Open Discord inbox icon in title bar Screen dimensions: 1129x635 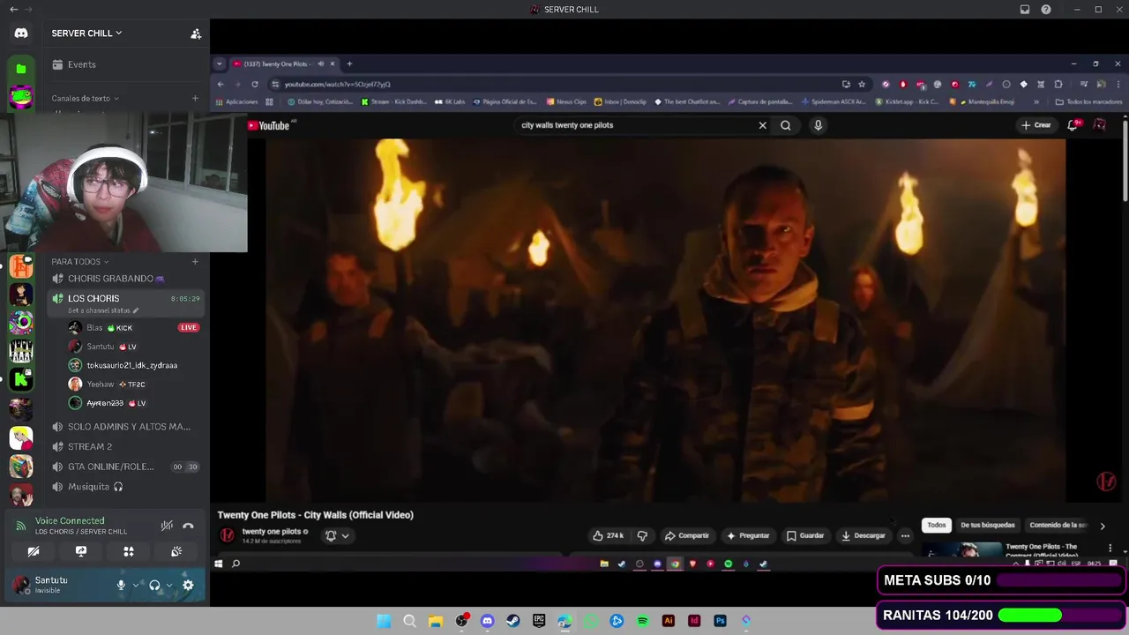pos(1025,10)
